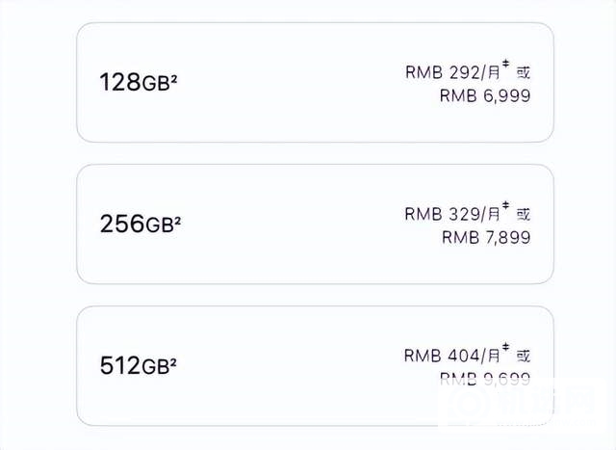This screenshot has height=450, width=616.
Task: Click superscript 2 footnote after 128GB
Action: (x=175, y=78)
